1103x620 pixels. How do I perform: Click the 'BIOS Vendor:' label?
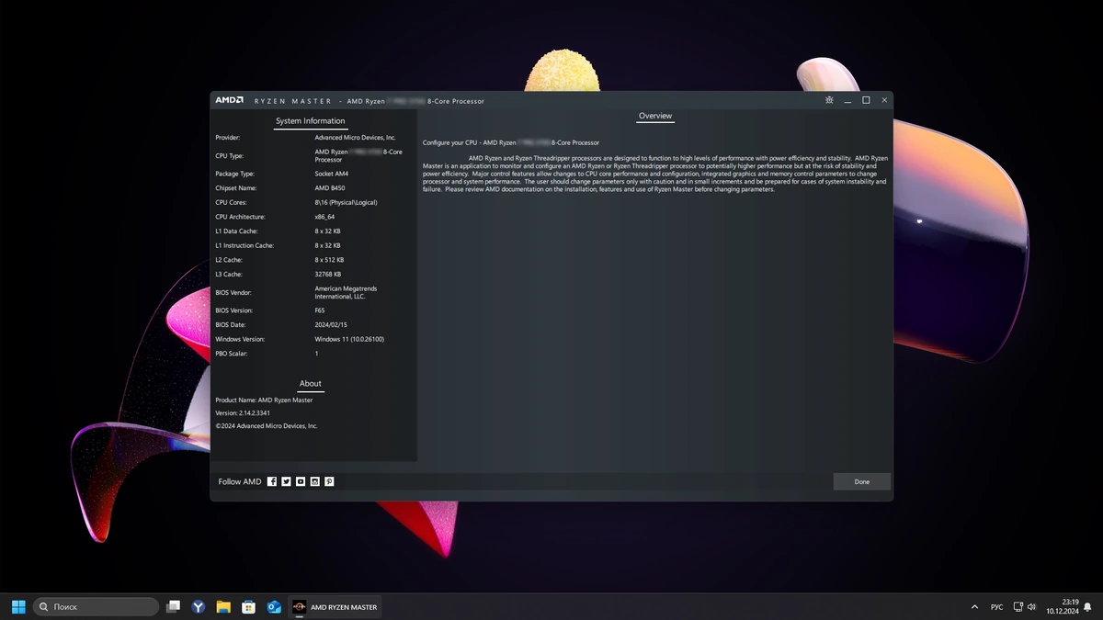coord(233,293)
